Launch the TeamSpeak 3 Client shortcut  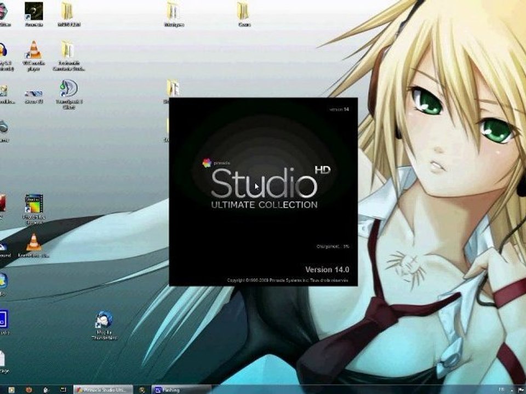[x=68, y=94]
